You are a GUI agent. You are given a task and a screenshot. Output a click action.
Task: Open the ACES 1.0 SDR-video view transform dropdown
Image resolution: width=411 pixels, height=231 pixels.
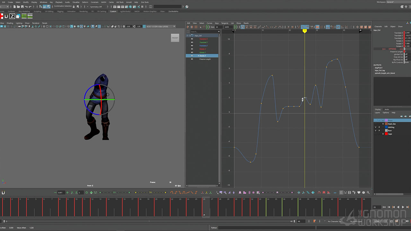(x=161, y=26)
